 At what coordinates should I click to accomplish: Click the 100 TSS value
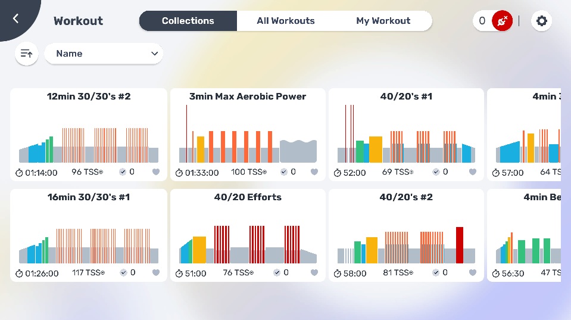(x=249, y=172)
